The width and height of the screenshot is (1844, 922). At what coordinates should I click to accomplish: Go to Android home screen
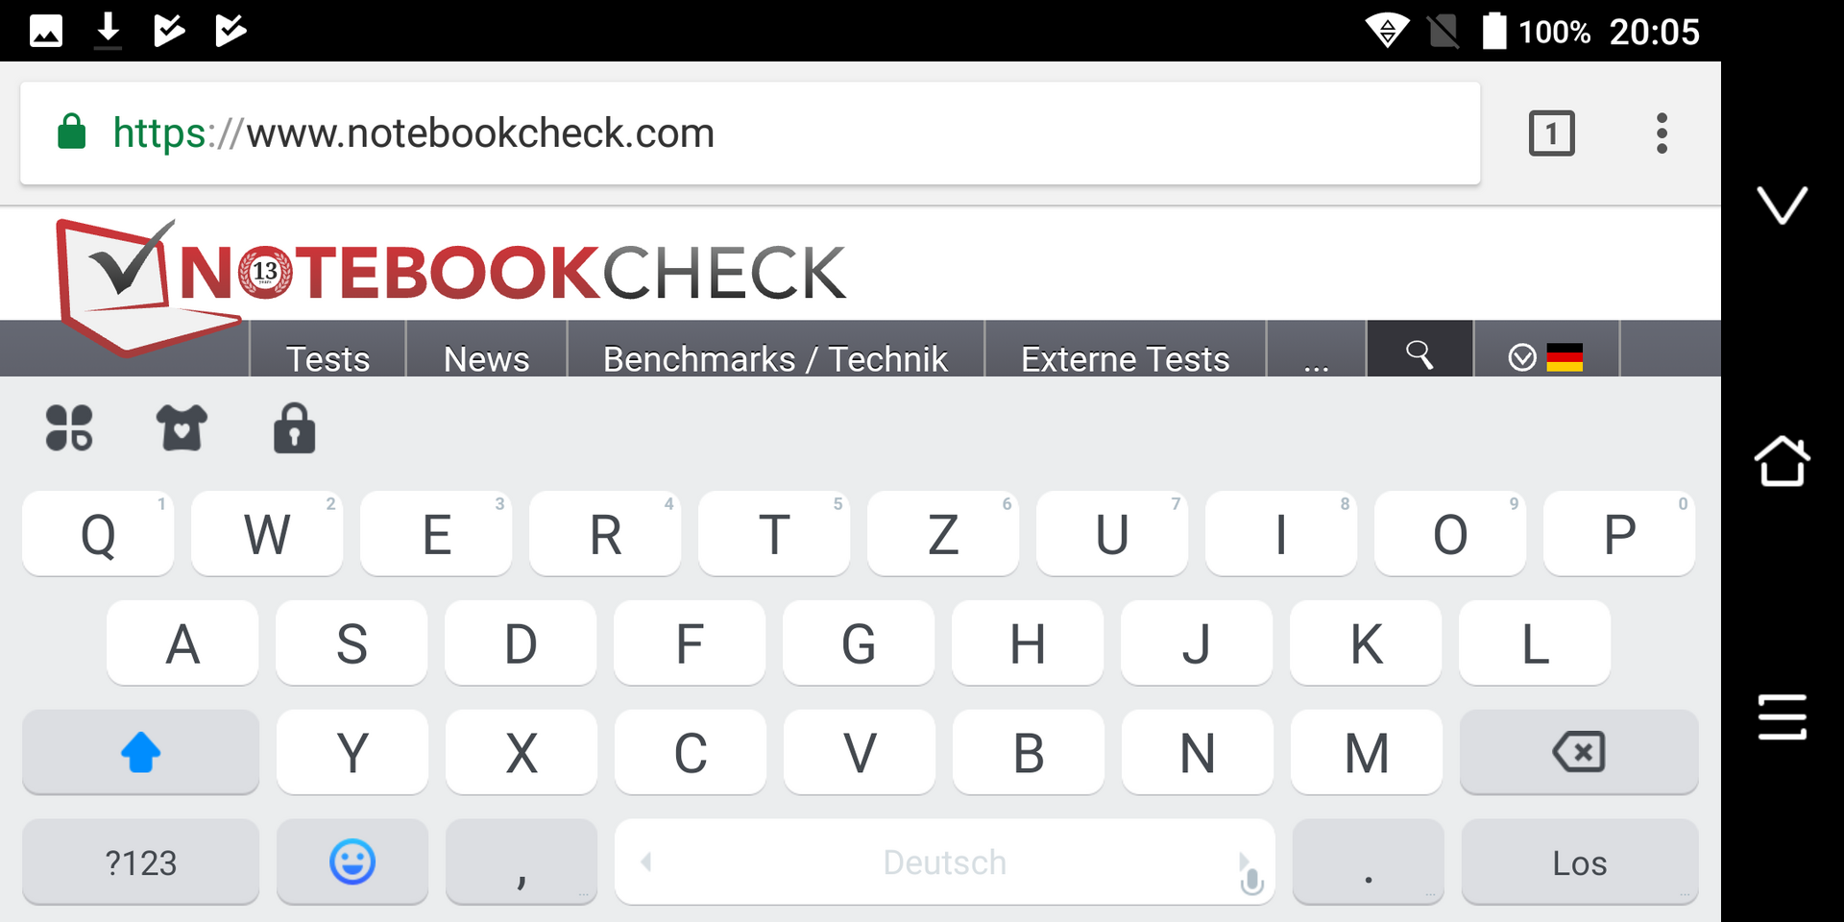click(x=1782, y=462)
